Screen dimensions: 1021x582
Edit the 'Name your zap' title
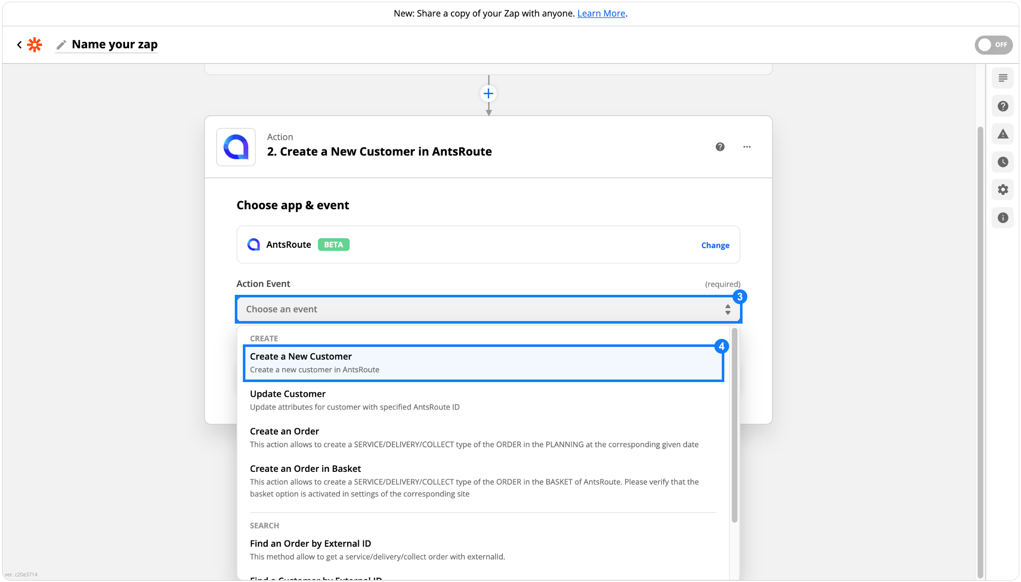coord(114,44)
